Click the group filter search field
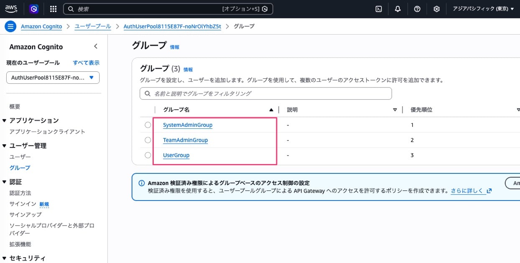The width and height of the screenshot is (520, 263). pyautogui.click(x=265, y=93)
